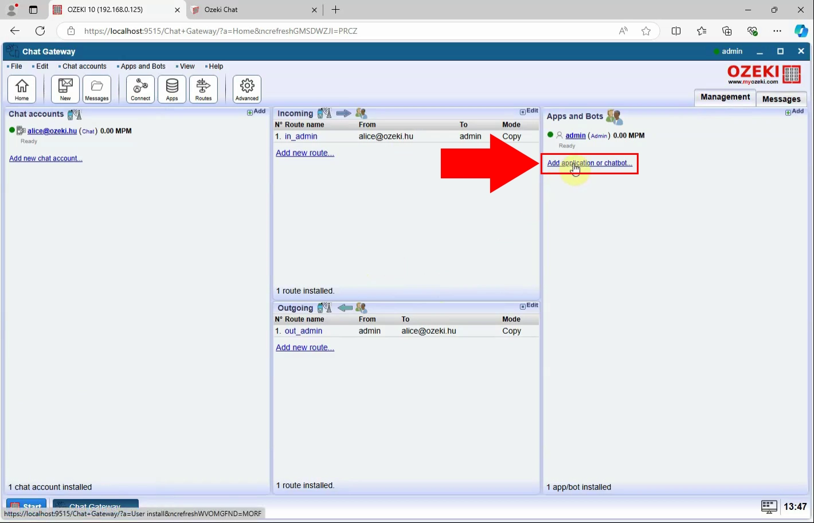Open the Apps toolbar icon

coord(172,89)
